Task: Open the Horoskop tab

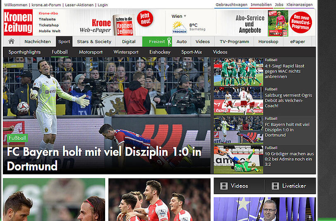Action: 268,41
